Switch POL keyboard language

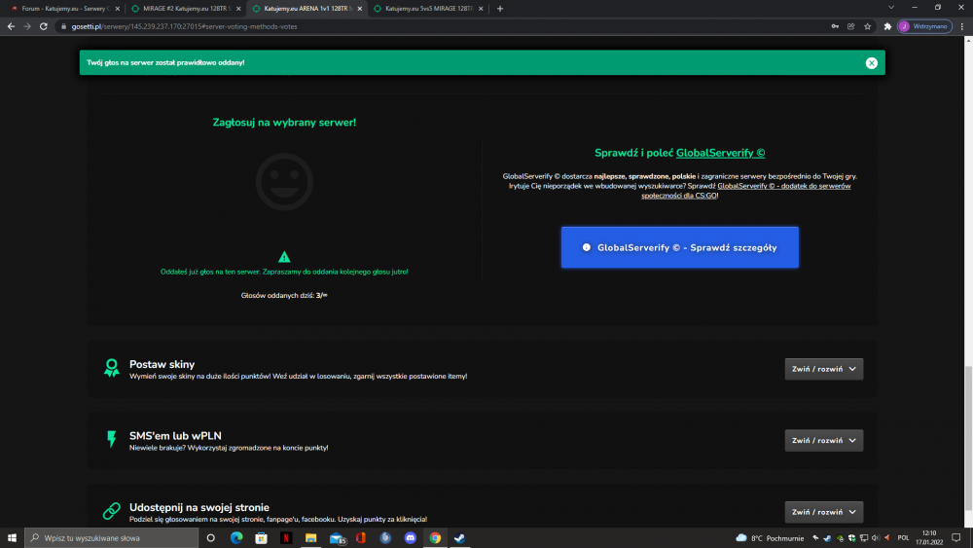[x=903, y=538]
